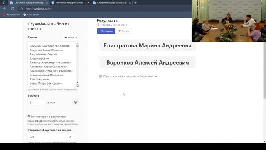Click into the names list text area
The image size is (266, 150).
52,65
